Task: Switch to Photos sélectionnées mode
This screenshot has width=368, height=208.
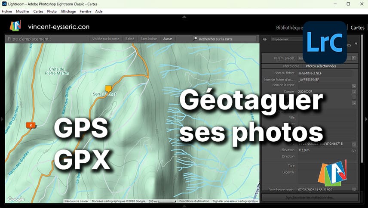Action: pos(321,66)
